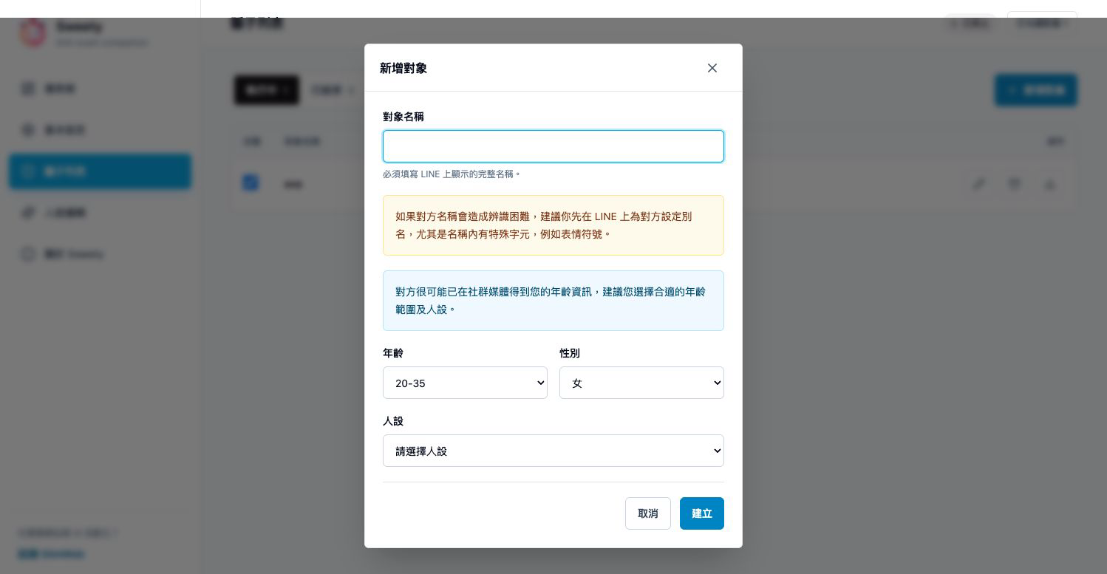Click the 取消 cancel button
This screenshot has height=574, width=1107.
648,513
